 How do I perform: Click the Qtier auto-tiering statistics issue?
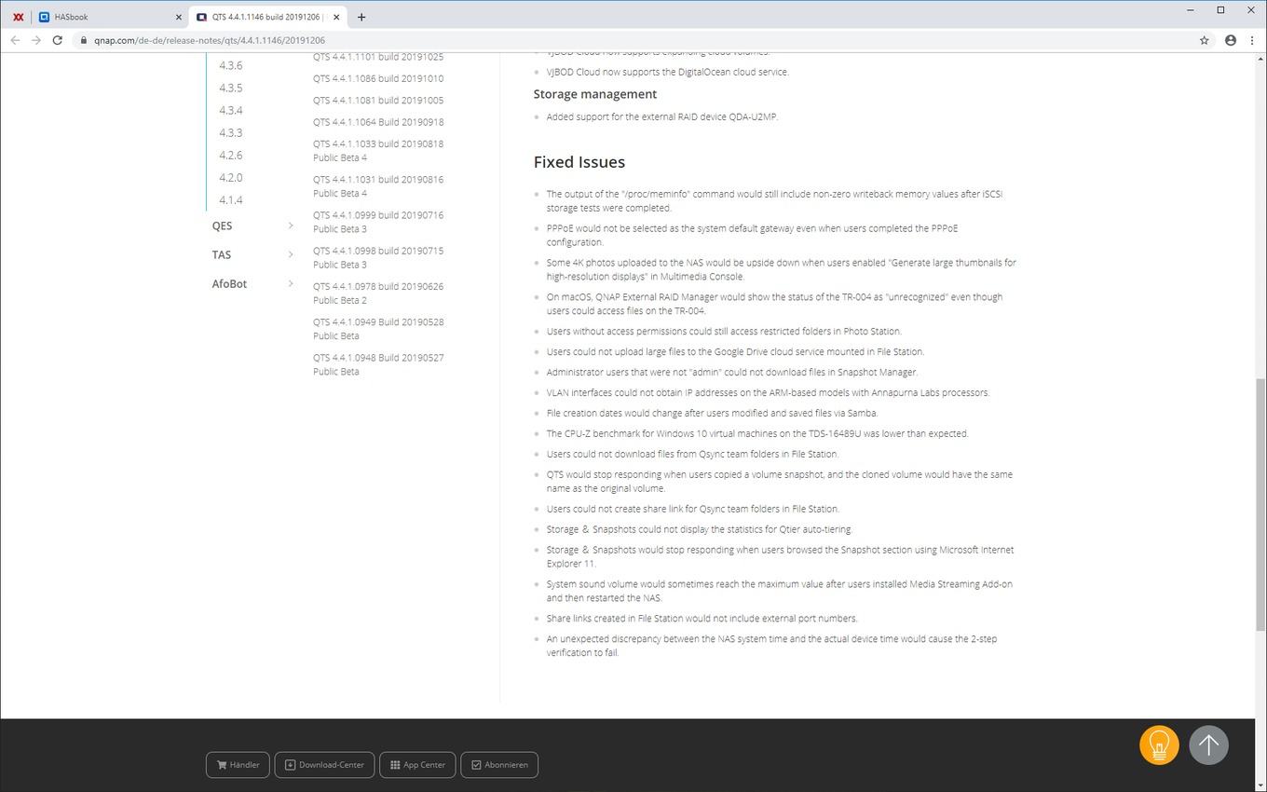698,529
